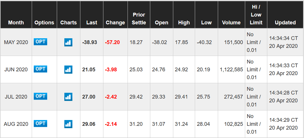
Task: Click the Volume column header
Action: (x=231, y=23)
